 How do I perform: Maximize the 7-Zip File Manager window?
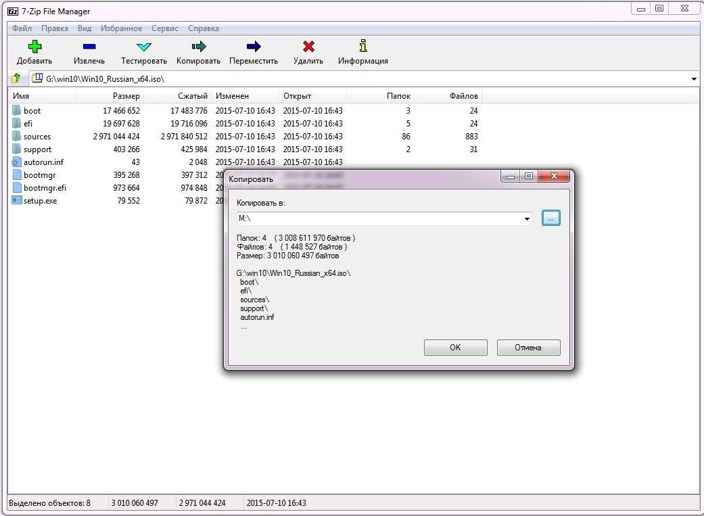pos(659,9)
